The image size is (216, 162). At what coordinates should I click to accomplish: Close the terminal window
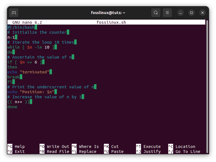(x=203, y=13)
